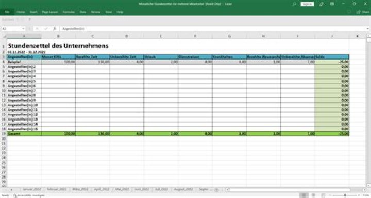371x198 pixels.
Task: Click the Accessibility Investigate status item
Action: (x=29, y=195)
